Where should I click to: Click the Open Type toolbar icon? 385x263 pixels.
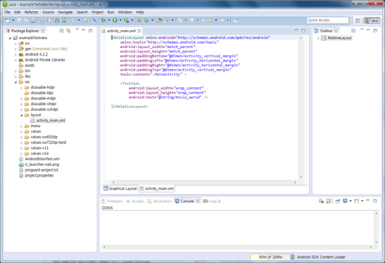(160, 20)
